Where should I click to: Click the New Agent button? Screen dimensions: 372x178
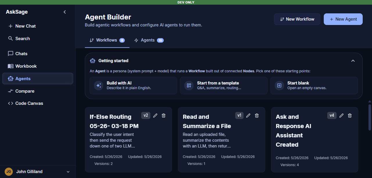[x=343, y=19]
